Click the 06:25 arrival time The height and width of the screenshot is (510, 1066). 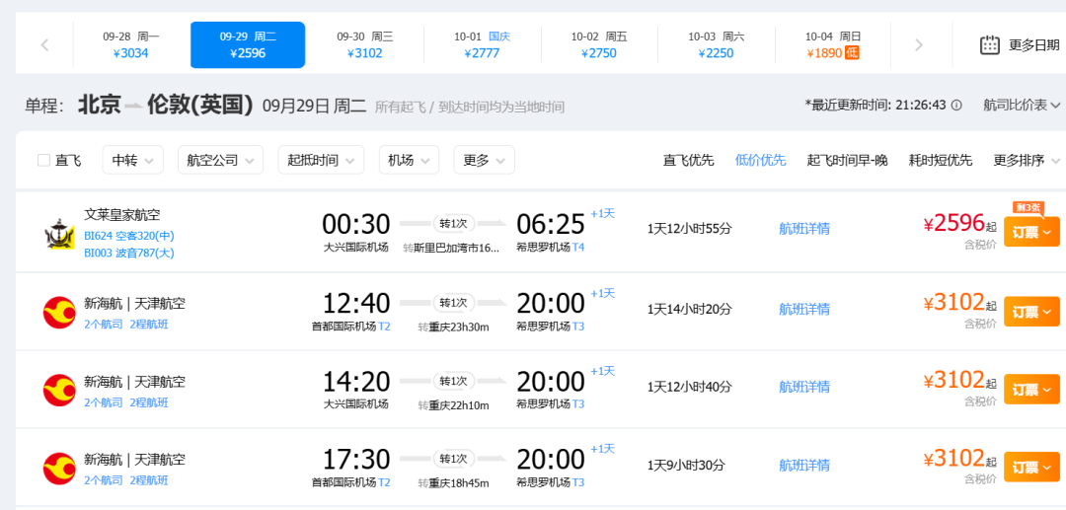551,224
